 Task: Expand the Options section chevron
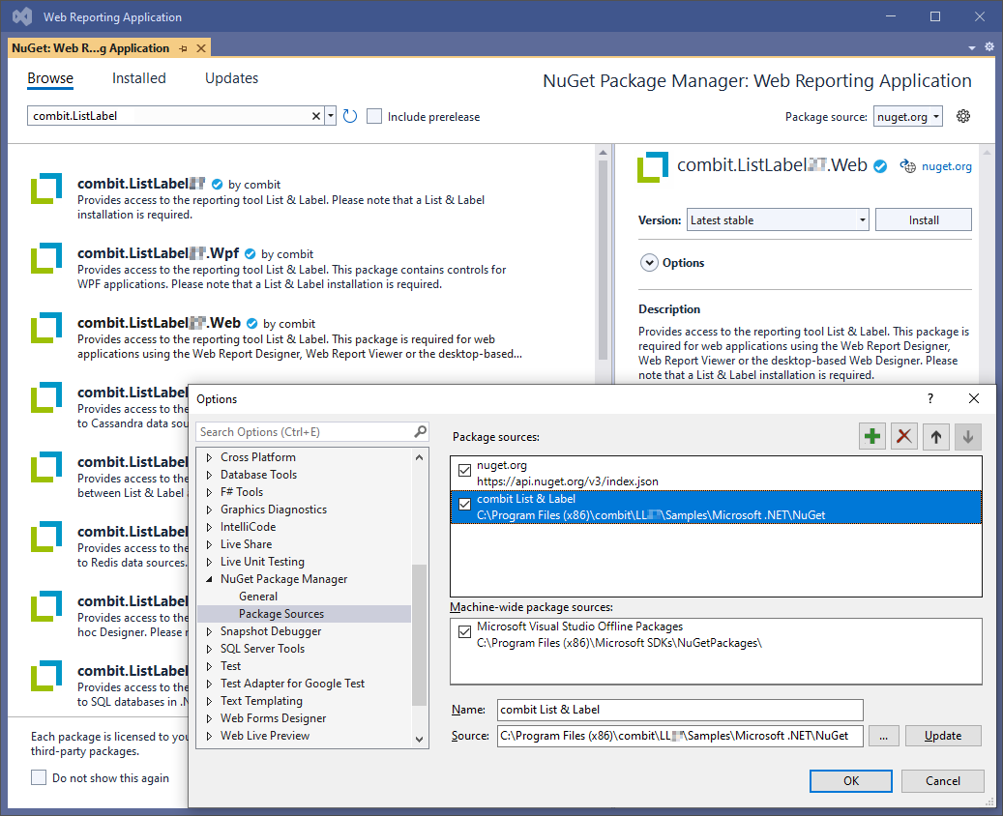pyautogui.click(x=648, y=263)
